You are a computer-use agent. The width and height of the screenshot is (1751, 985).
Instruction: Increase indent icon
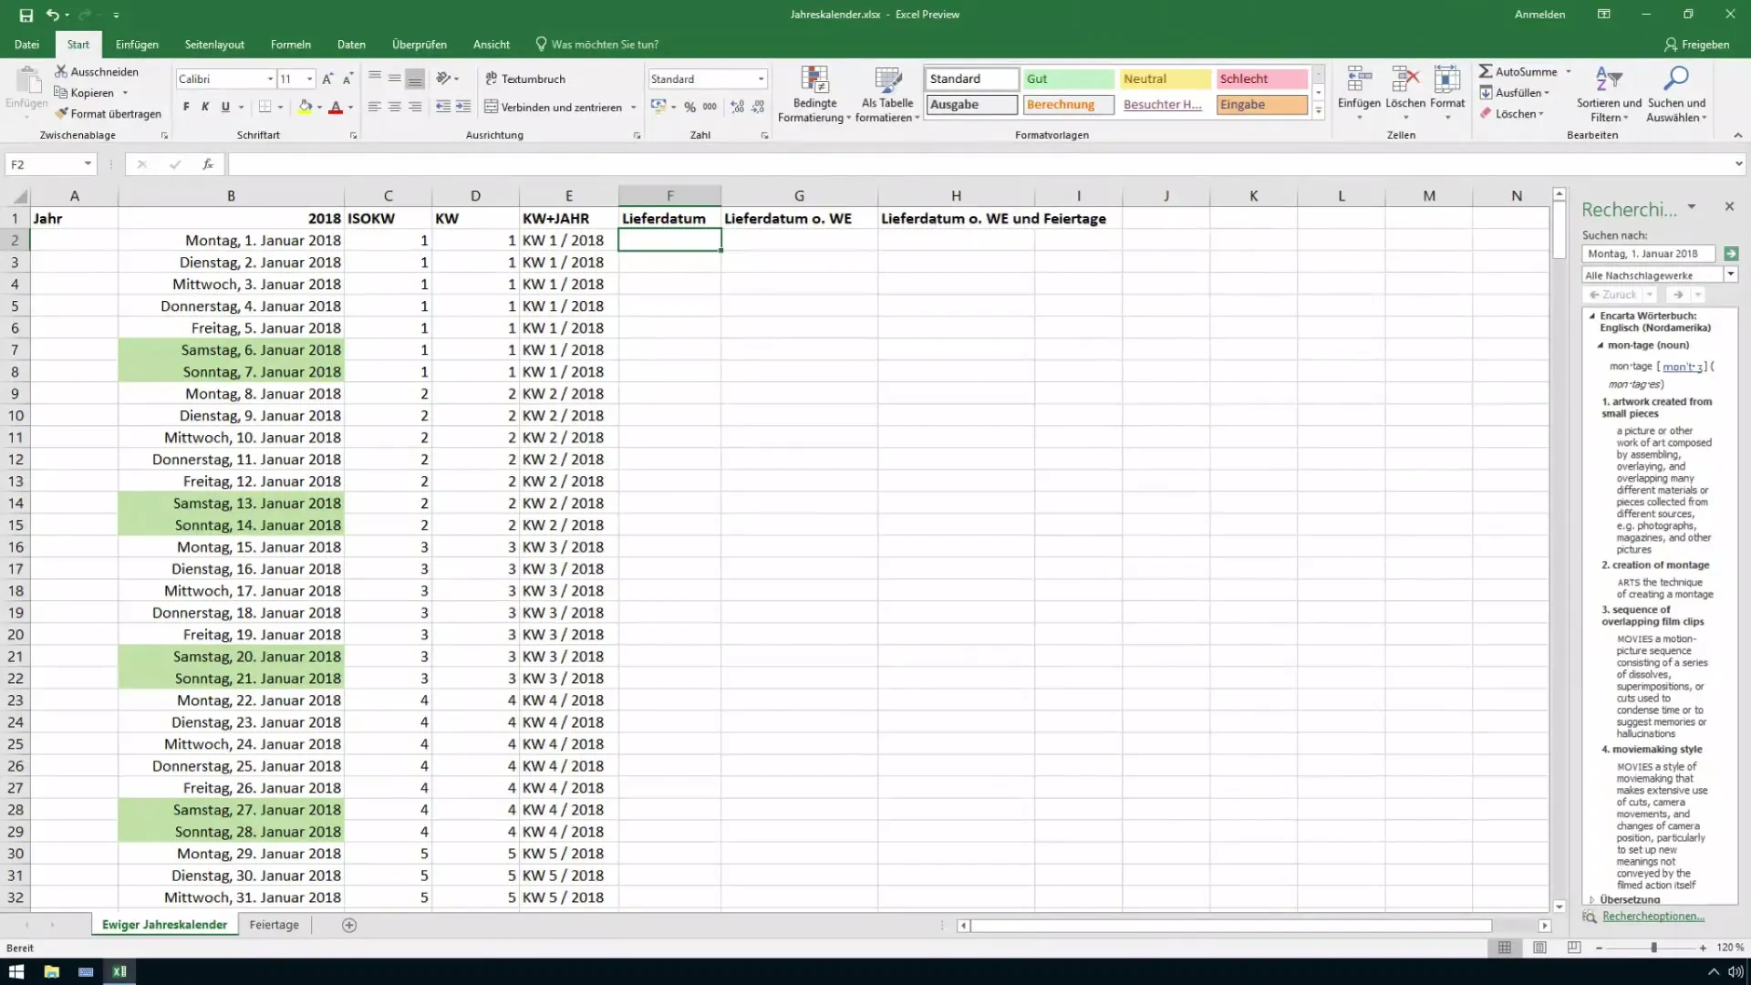point(463,107)
